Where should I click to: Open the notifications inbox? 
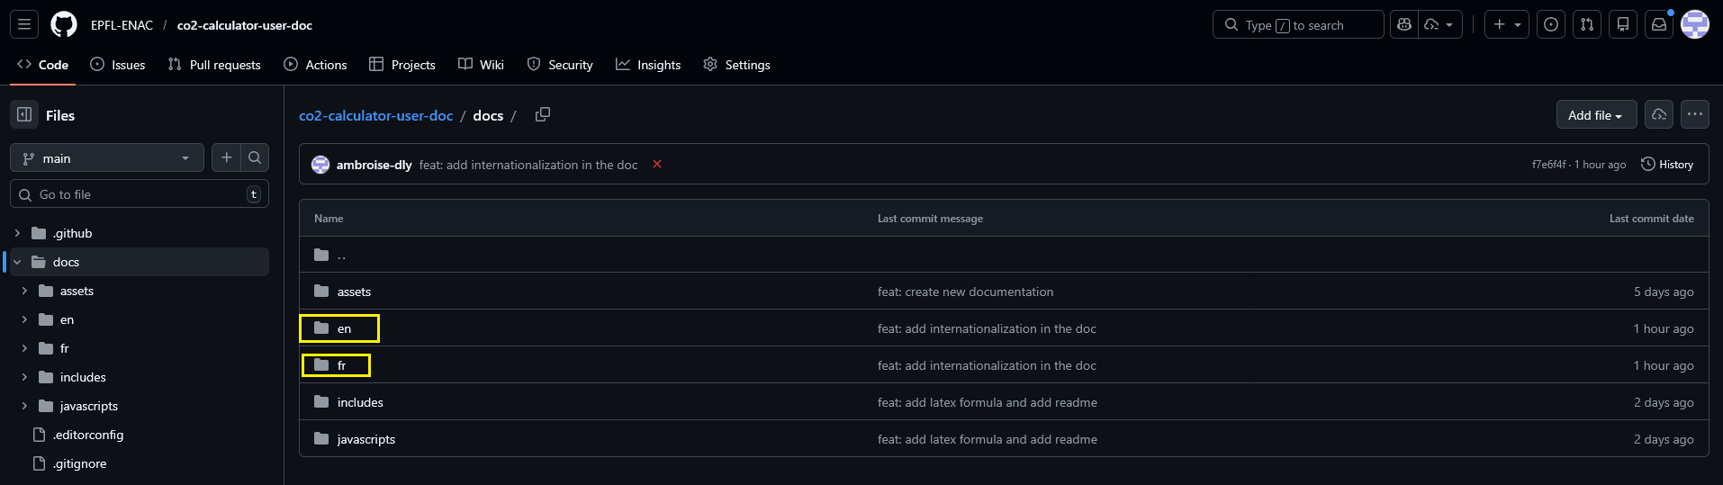point(1658,25)
